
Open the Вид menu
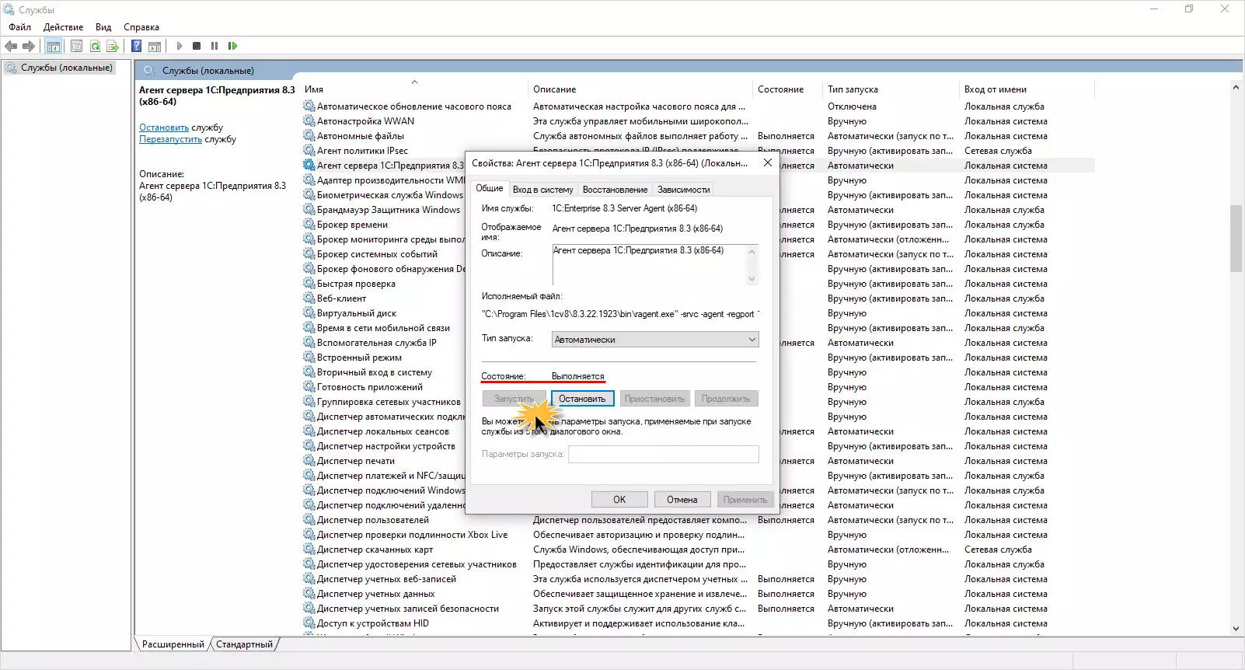coord(103,27)
